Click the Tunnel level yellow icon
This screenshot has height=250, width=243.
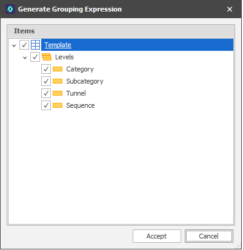tap(58, 93)
